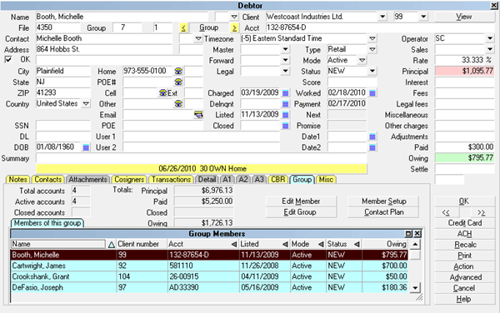Click the Advanced button
The height and width of the screenshot is (313, 500).
(x=465, y=277)
